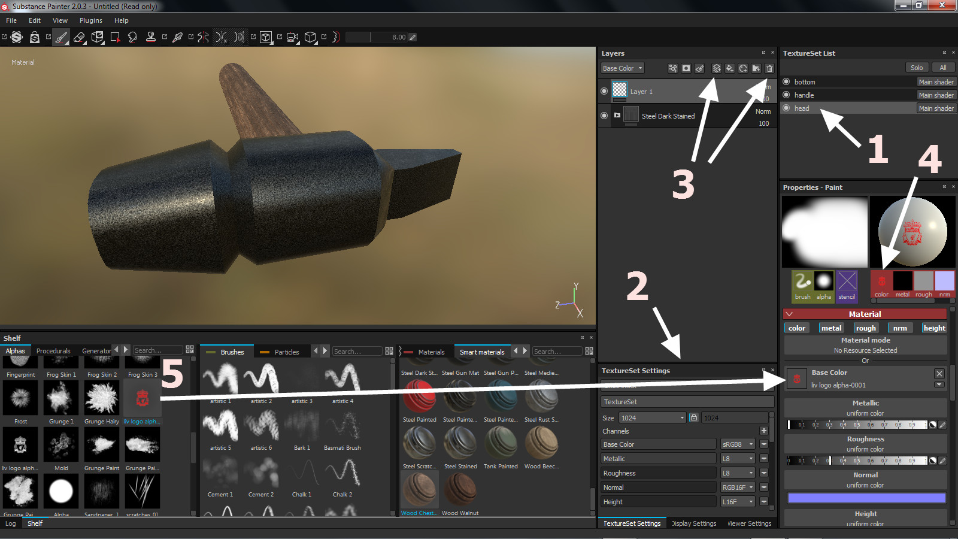958x539 pixels.
Task: Click the Solo button in TextureSet List
Action: coord(917,68)
